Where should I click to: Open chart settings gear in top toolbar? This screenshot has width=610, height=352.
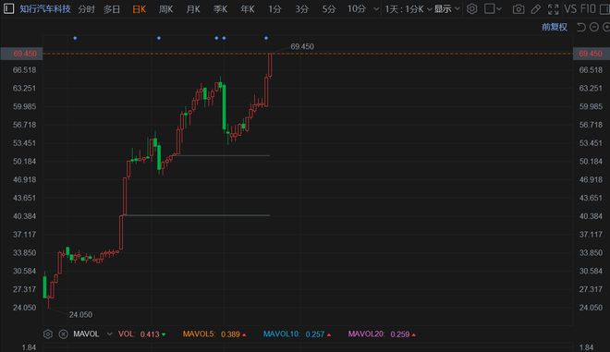(x=472, y=8)
